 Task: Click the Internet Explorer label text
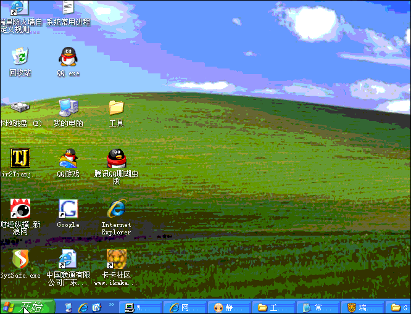(116, 228)
